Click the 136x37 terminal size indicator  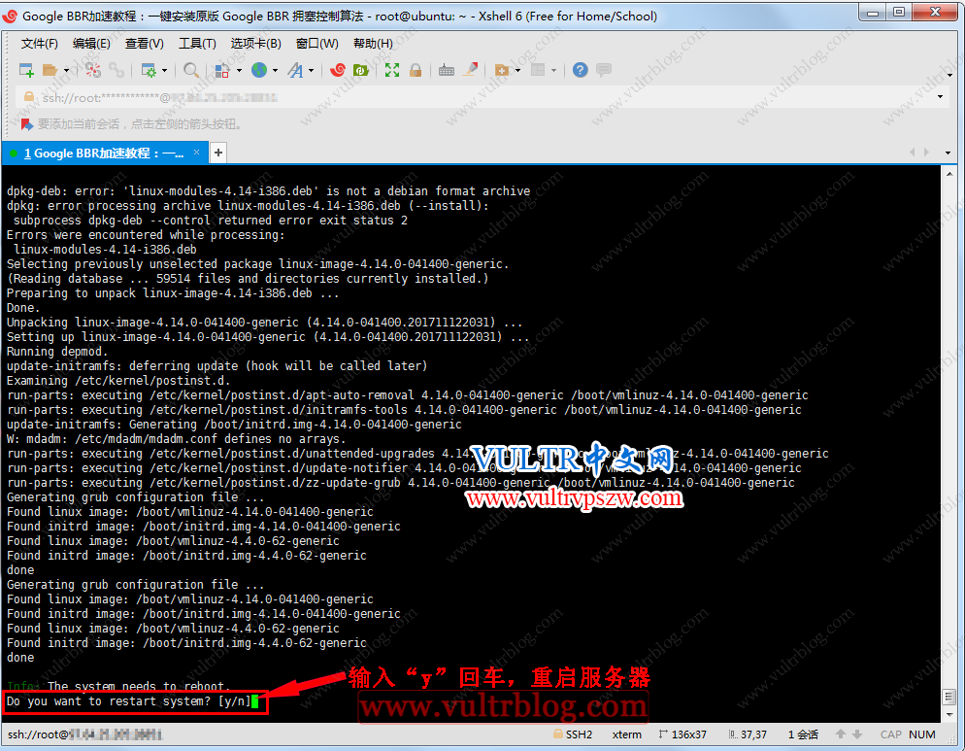pos(682,734)
